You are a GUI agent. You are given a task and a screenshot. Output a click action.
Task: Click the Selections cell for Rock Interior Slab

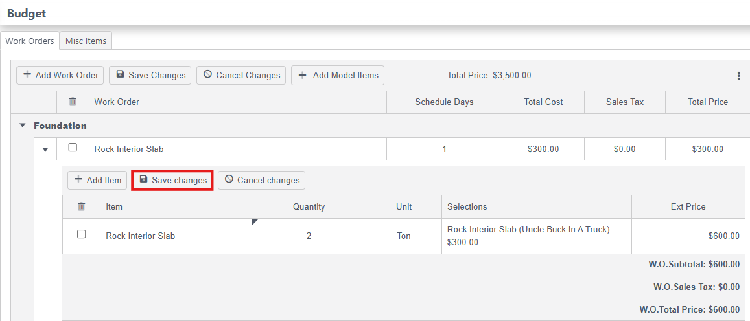[535, 236]
